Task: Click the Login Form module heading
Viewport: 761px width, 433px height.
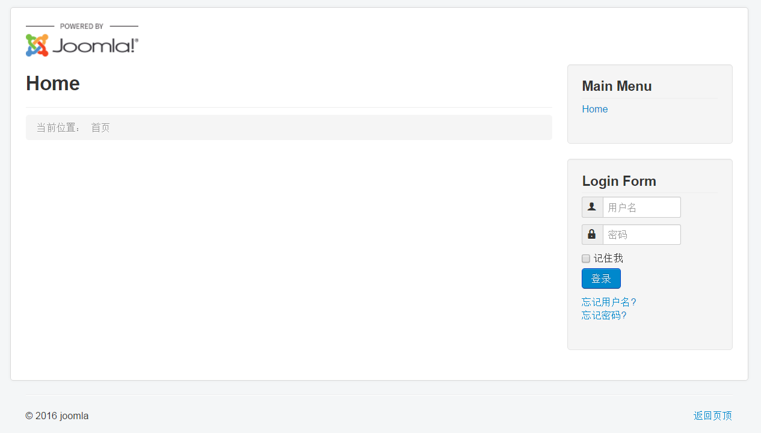Action: click(x=619, y=181)
